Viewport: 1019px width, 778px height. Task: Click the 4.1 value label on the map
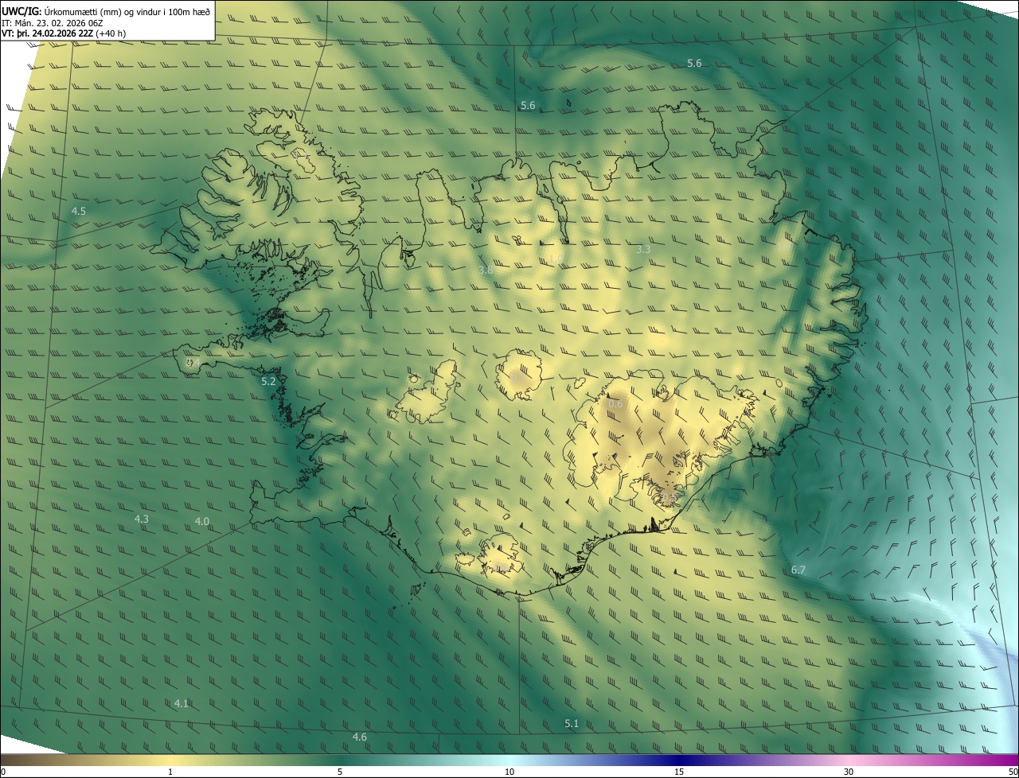point(182,703)
